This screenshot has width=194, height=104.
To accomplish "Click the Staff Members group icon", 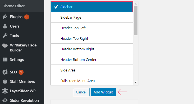I will (5, 81).
